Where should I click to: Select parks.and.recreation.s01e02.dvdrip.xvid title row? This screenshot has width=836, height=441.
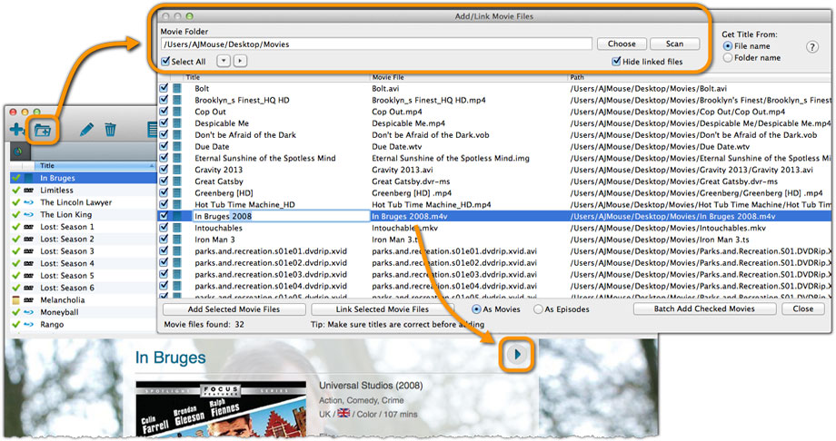(x=271, y=262)
